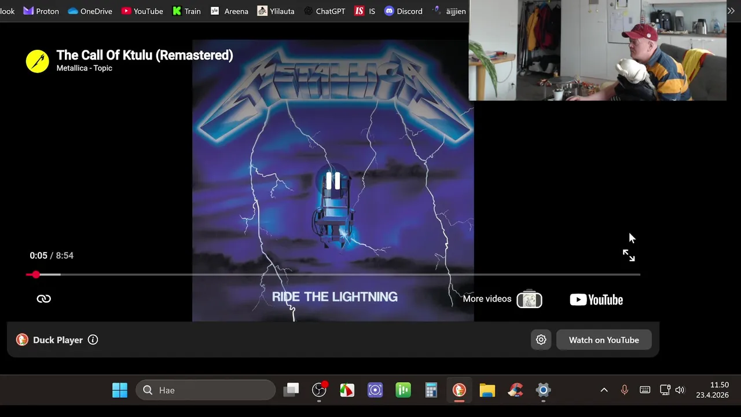
Task: Click the Hae taskbar search field
Action: point(206,390)
